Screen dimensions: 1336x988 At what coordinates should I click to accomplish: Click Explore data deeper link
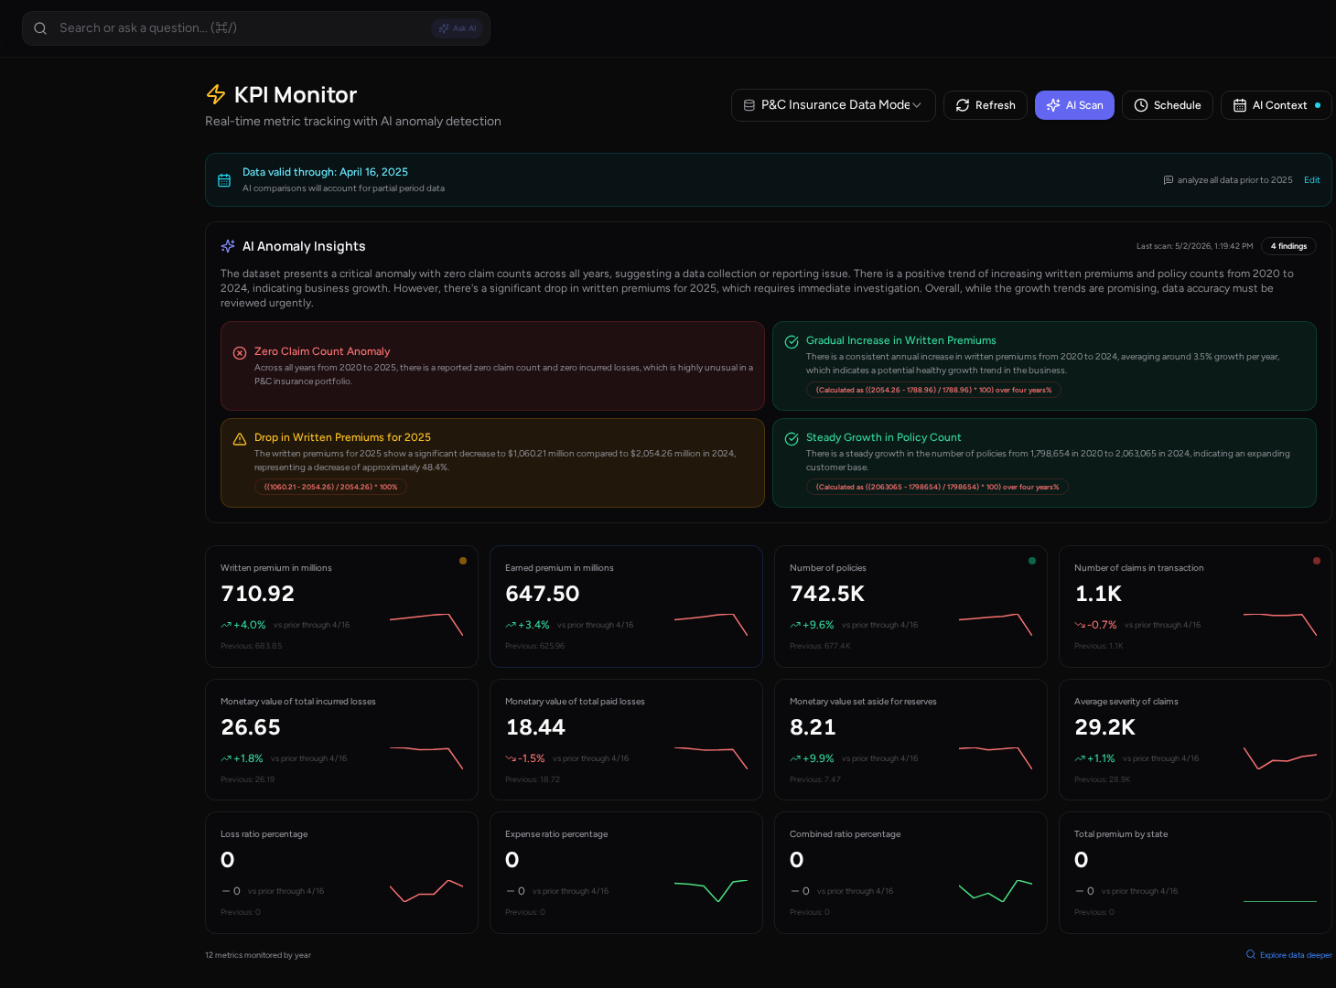1296,955
